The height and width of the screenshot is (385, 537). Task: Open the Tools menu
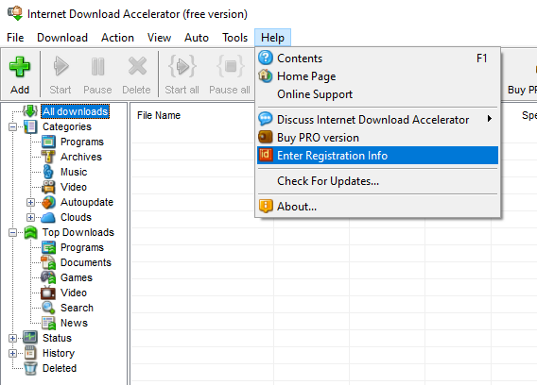[234, 37]
